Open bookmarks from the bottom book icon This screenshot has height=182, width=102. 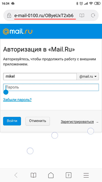(33, 175)
